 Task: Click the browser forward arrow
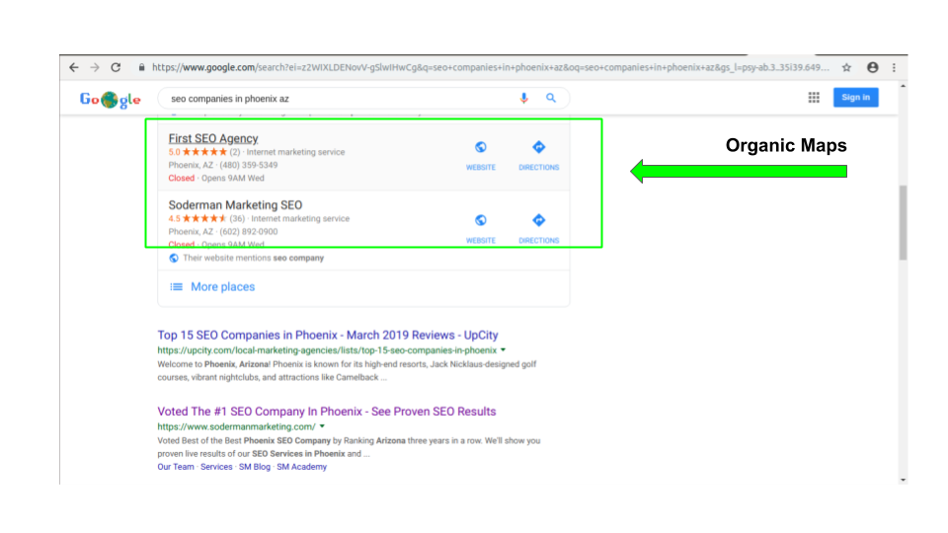95,68
